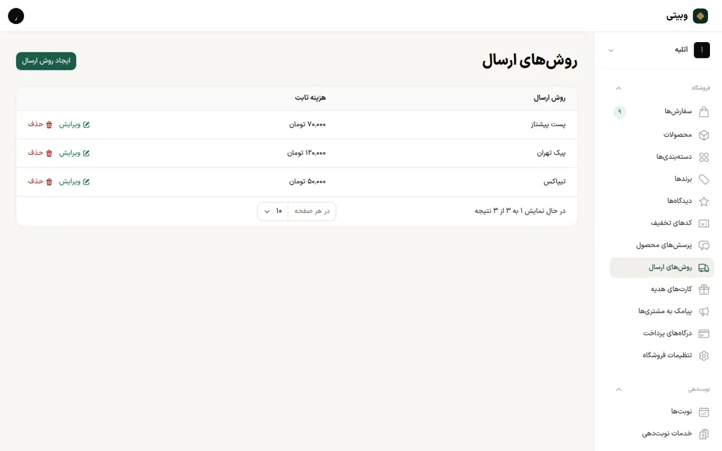Click the تیپاکس method name
Viewport: 722px width, 451px height.
point(555,182)
